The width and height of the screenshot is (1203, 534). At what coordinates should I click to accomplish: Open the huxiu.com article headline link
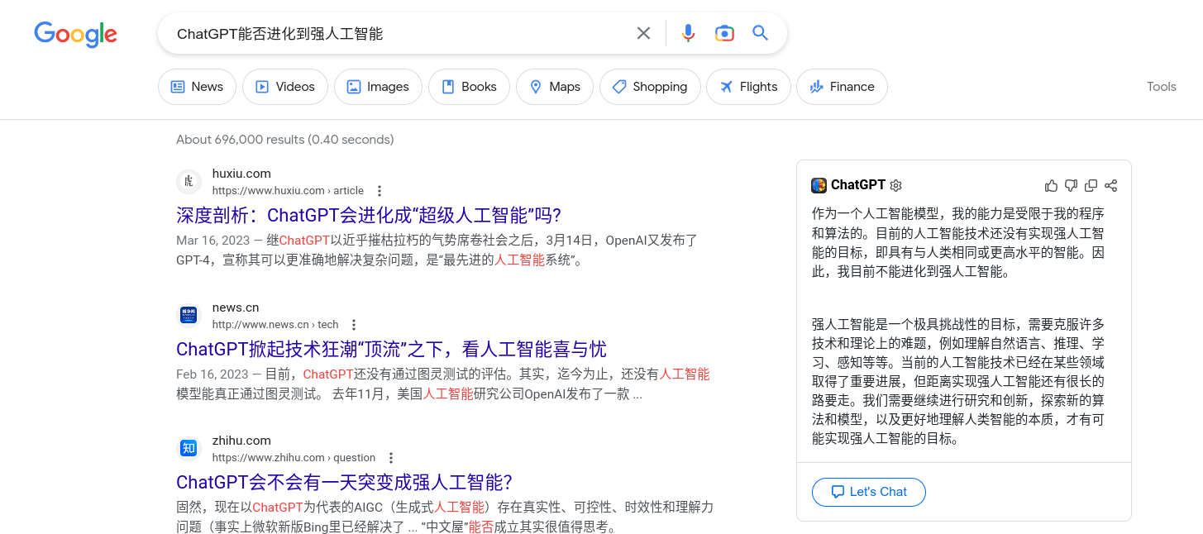click(x=369, y=216)
